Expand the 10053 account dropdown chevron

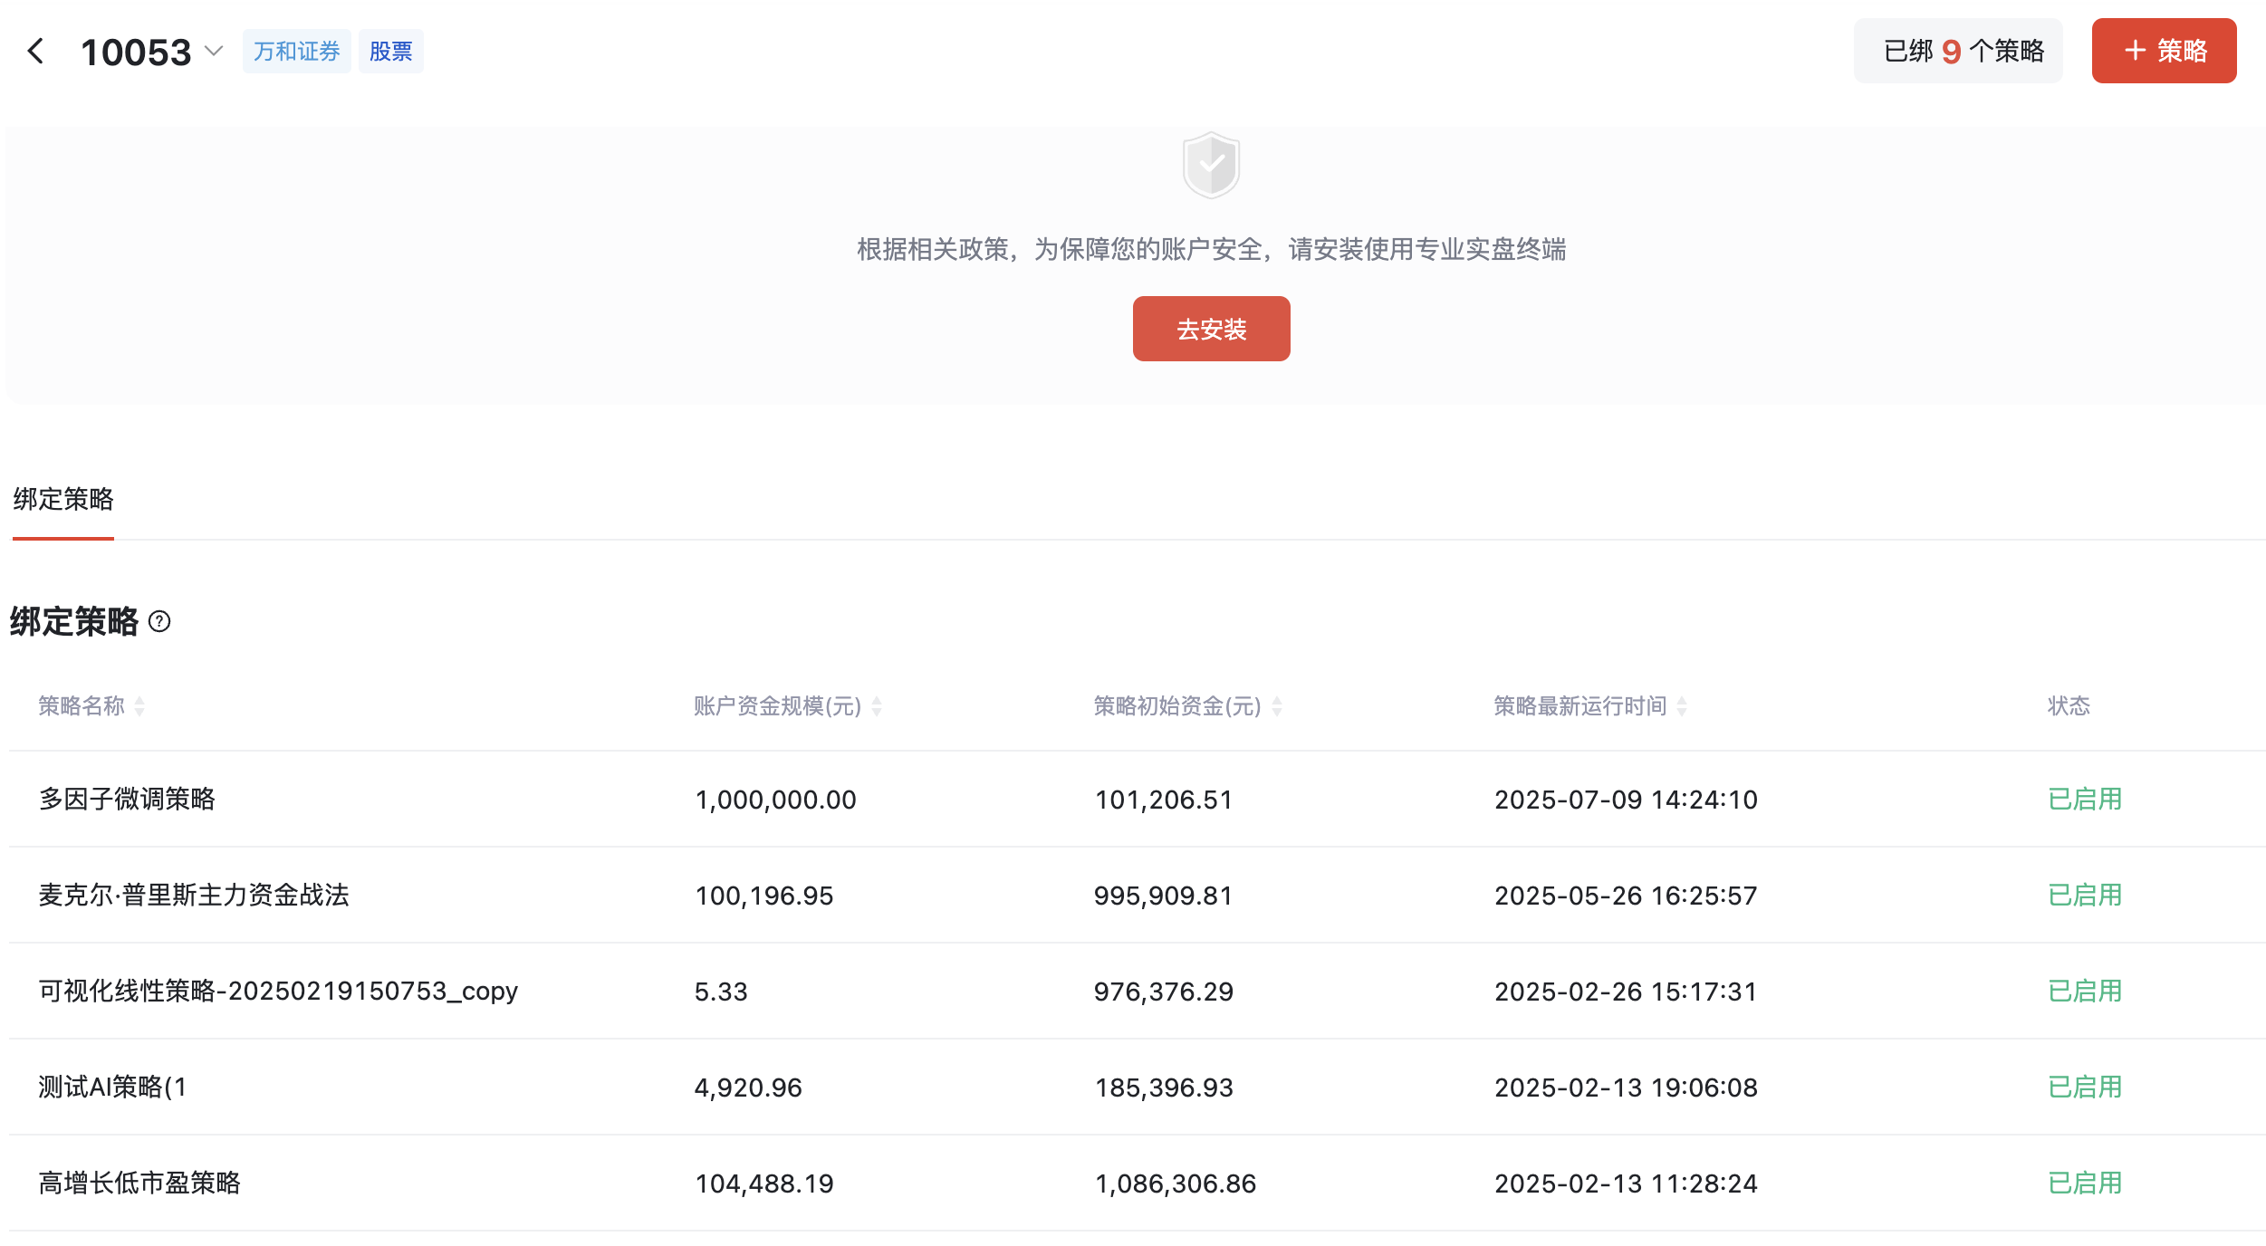[214, 51]
